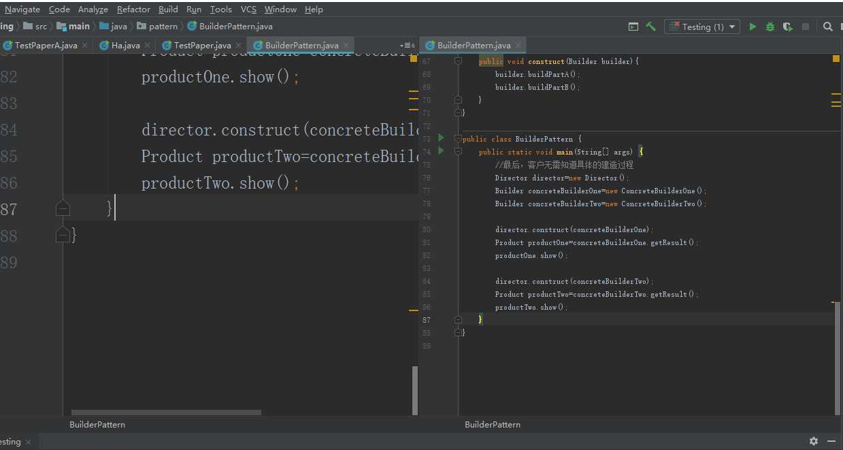843x450 pixels.
Task: Click right editor vertical scrollbar thumb
Action: pyautogui.click(x=838, y=358)
